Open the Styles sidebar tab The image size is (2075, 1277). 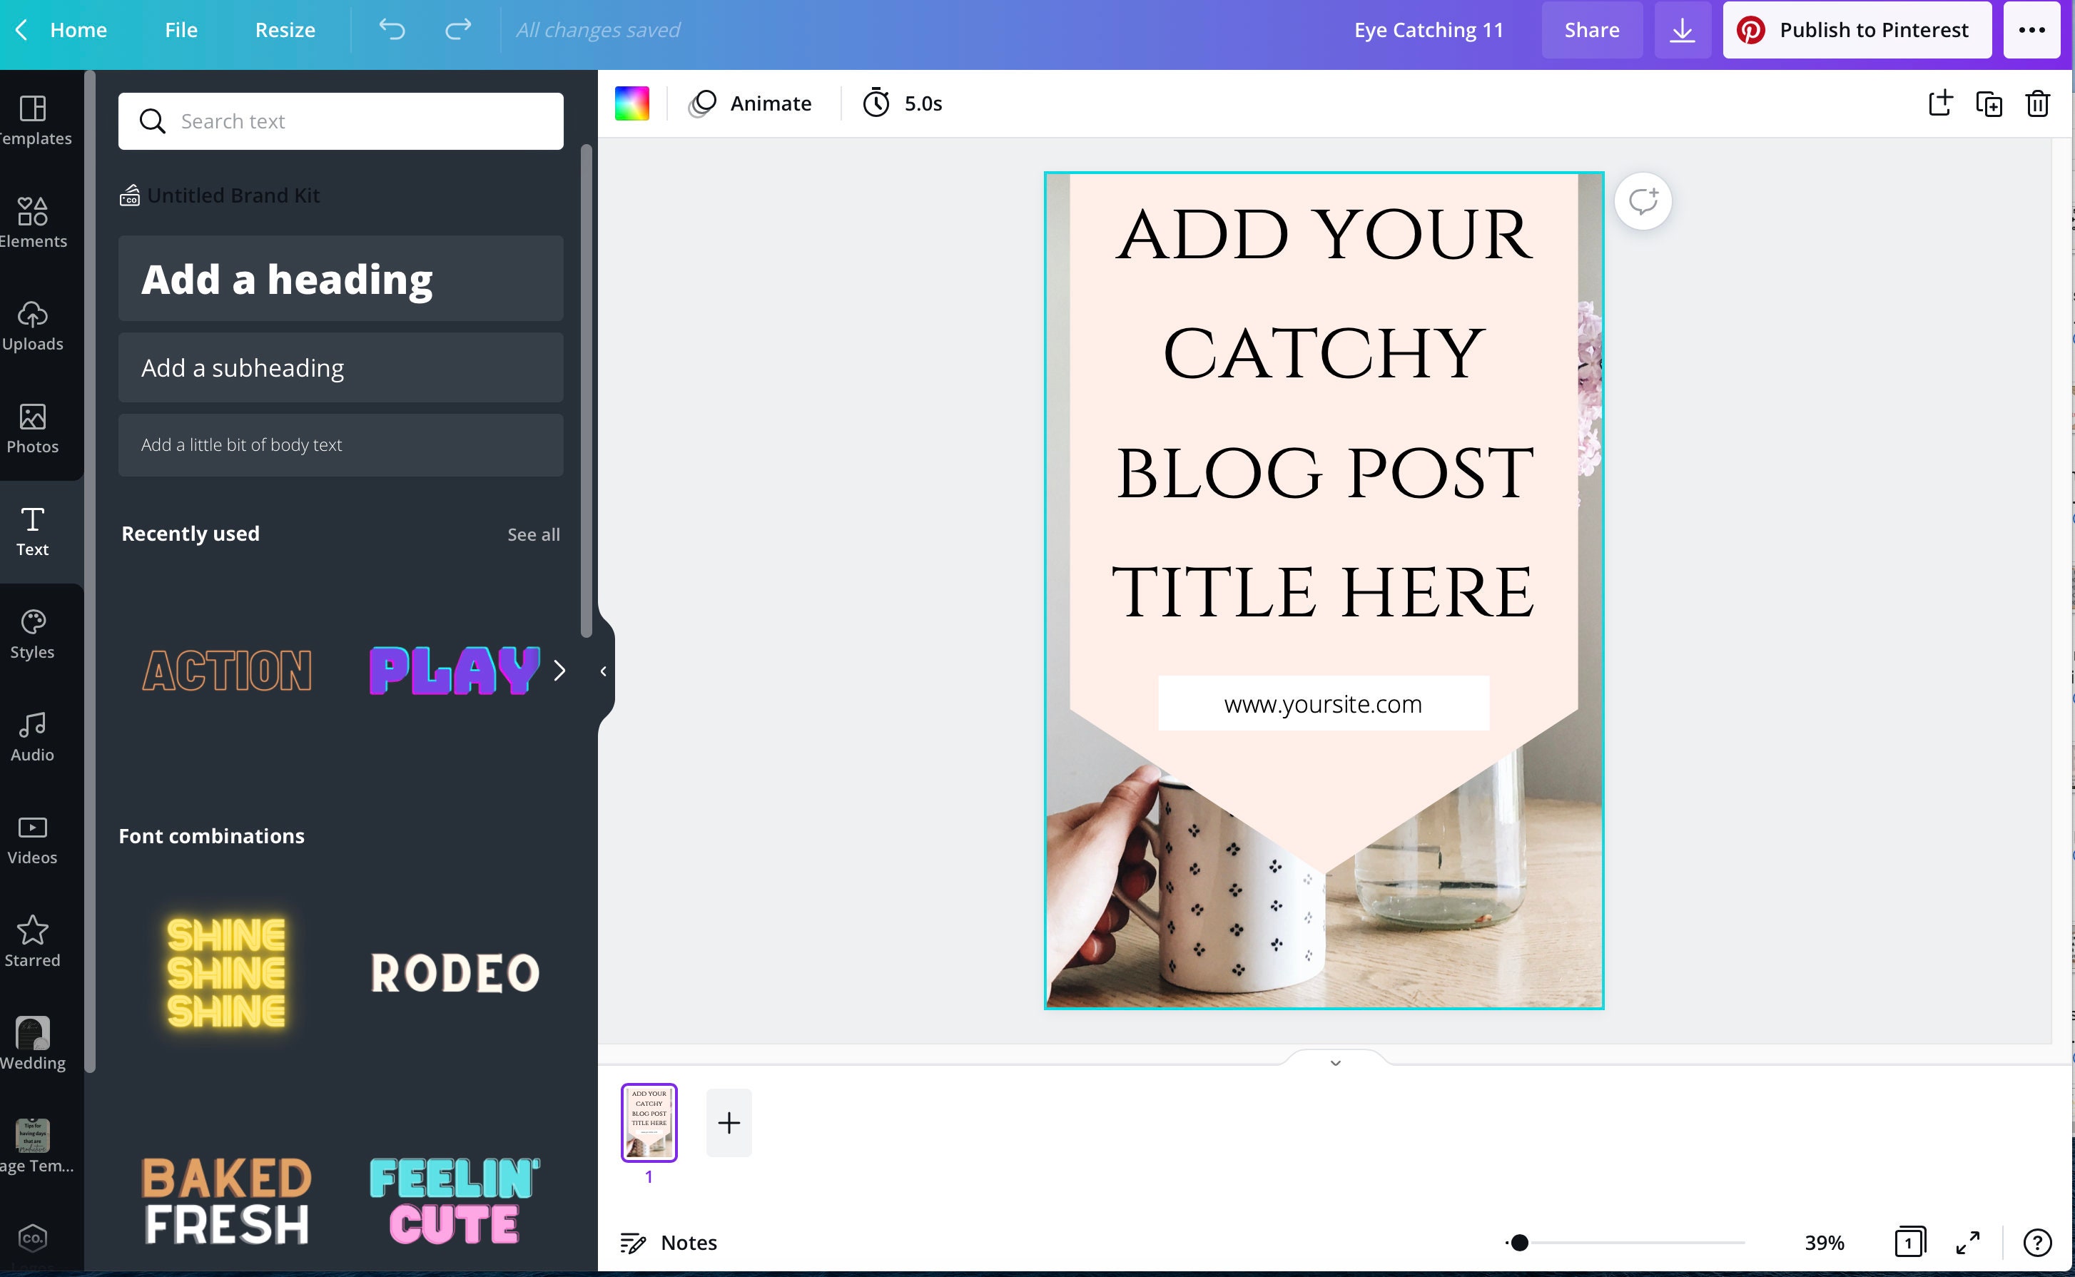33,634
